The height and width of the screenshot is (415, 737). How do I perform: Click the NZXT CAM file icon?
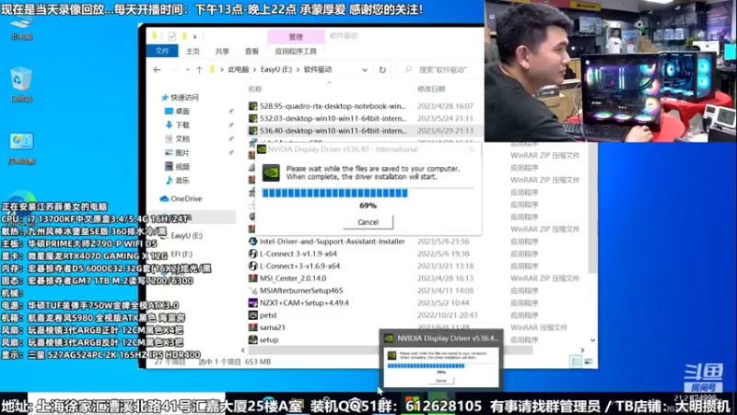tap(252, 302)
